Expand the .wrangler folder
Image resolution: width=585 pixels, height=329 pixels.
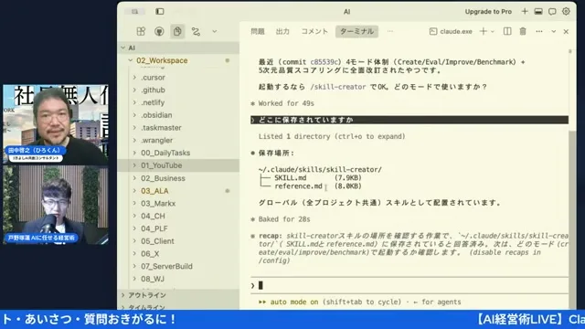pyautogui.click(x=178, y=140)
